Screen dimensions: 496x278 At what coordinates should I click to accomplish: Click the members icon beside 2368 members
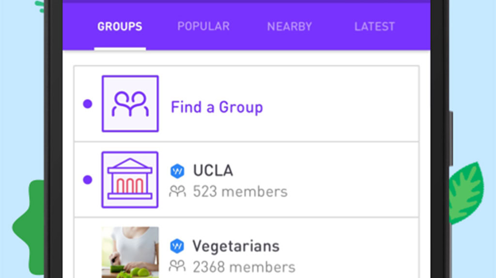pos(177,266)
